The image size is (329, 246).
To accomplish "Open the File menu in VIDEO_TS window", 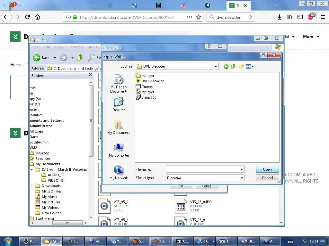I will pos(36,47).
